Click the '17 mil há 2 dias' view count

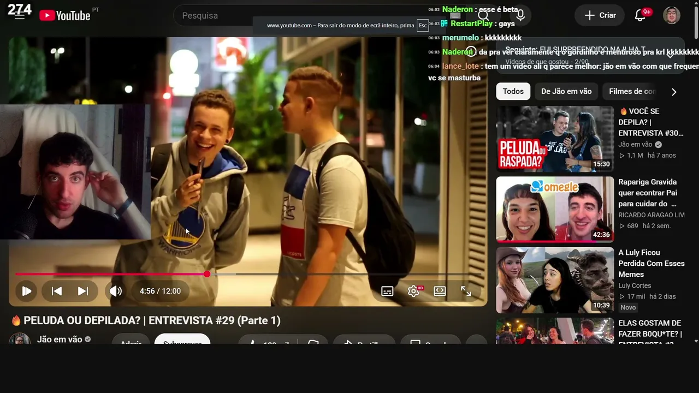647,296
